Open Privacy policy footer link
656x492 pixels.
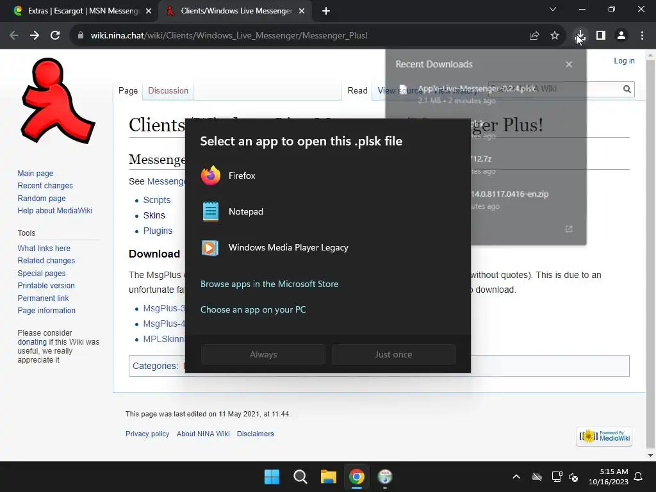click(x=147, y=434)
